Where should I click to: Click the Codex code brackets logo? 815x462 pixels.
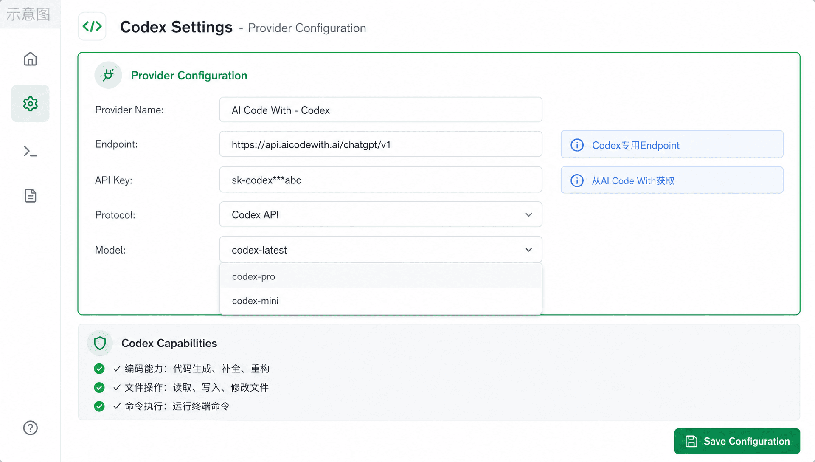pos(92,26)
